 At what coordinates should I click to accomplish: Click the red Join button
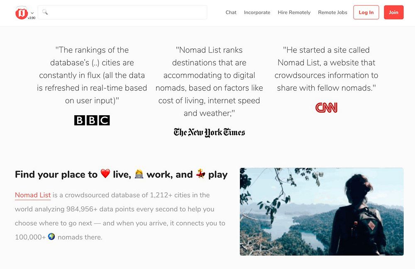point(393,12)
